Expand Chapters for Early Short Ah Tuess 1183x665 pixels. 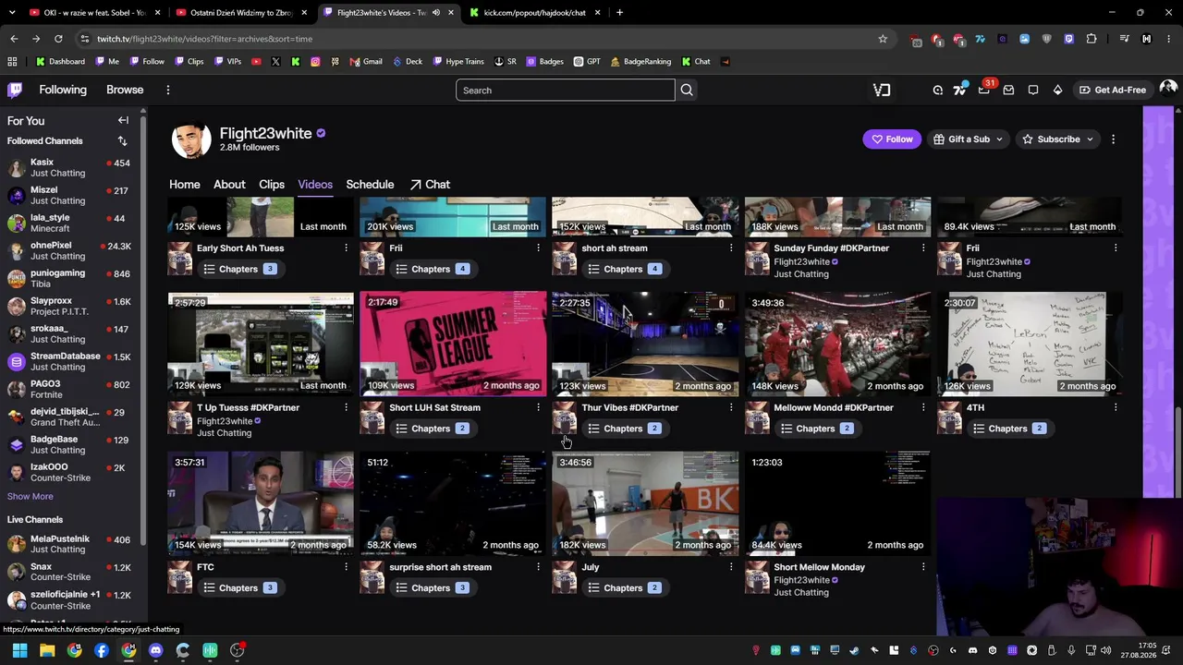point(239,269)
